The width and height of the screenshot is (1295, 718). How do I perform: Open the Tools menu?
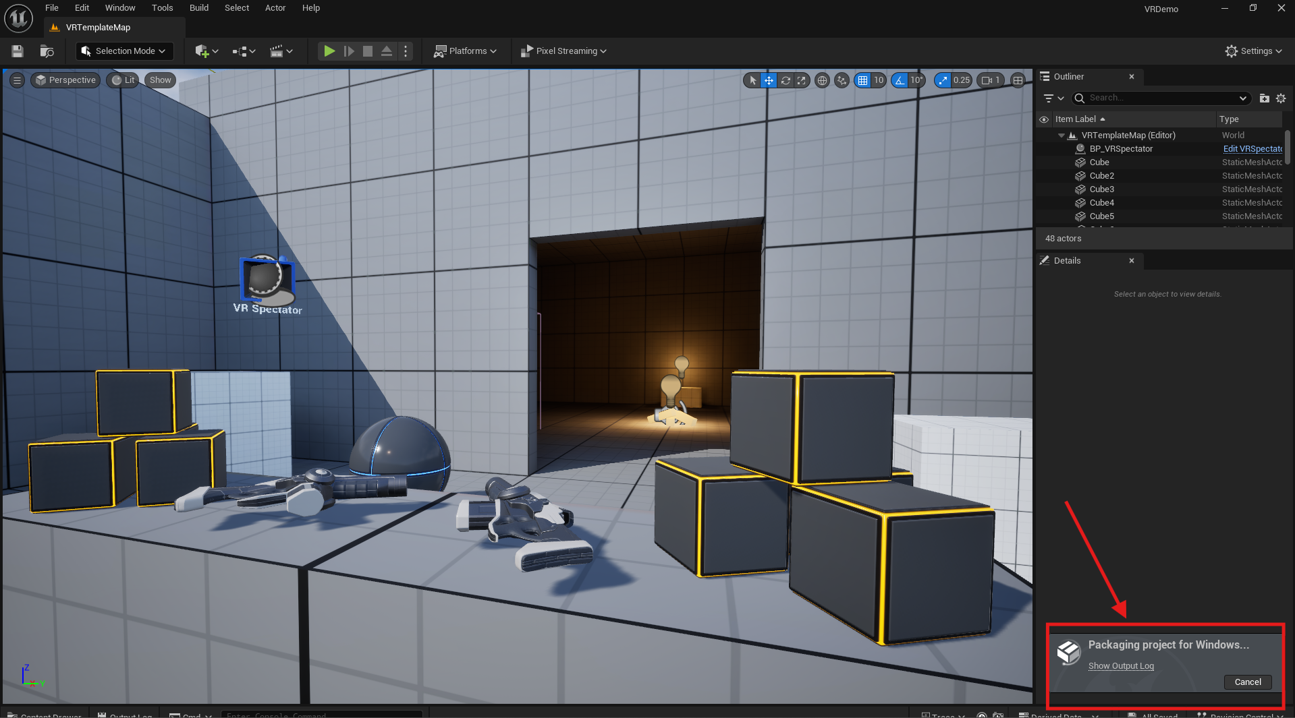162,8
